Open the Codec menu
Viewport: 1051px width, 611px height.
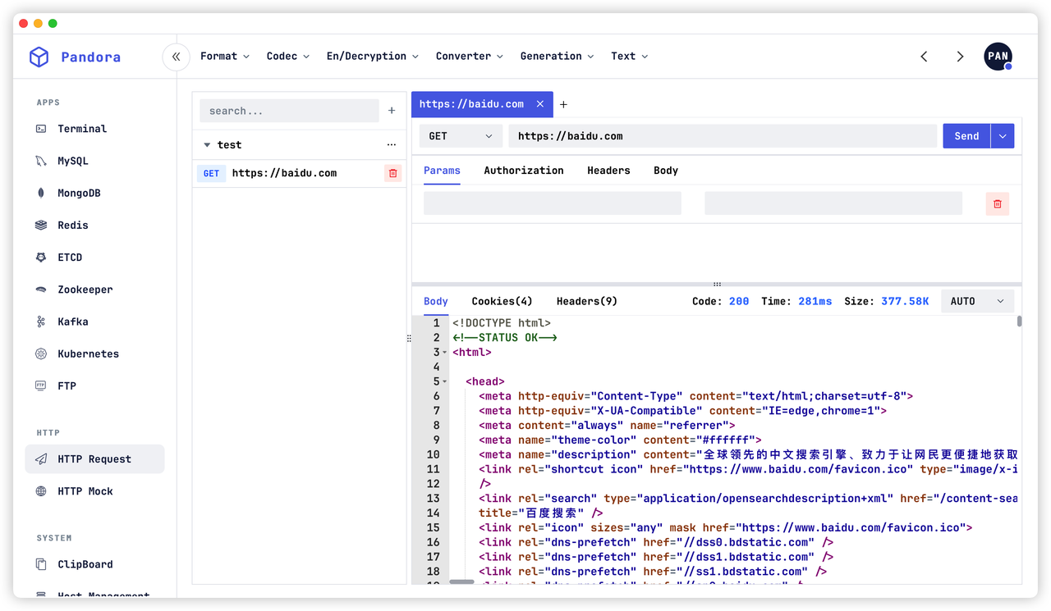[x=287, y=56]
